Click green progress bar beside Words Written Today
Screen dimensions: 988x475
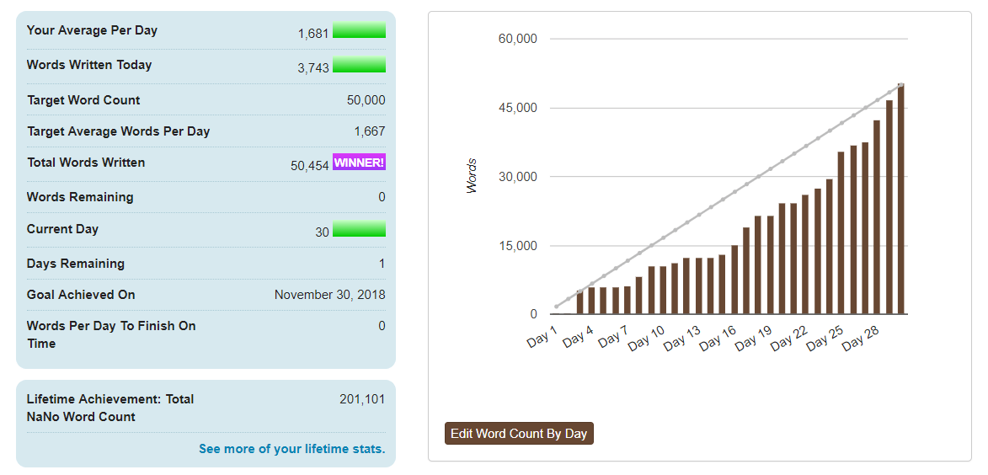pos(359,66)
